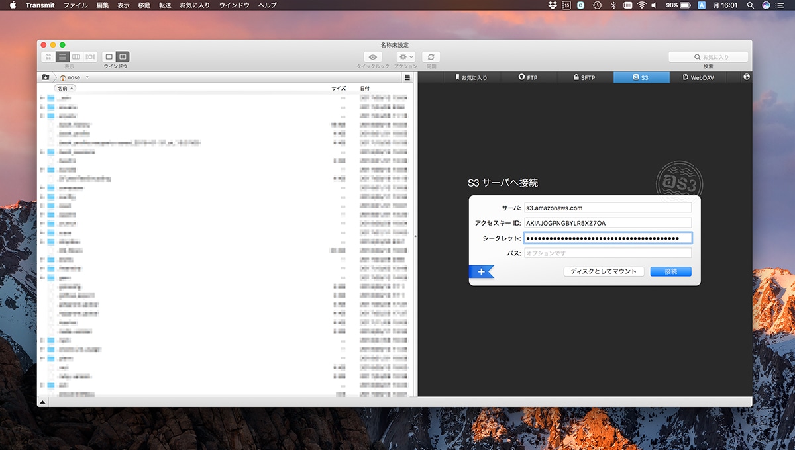Click the シークレット password field
This screenshot has height=450, width=795.
[608, 238]
